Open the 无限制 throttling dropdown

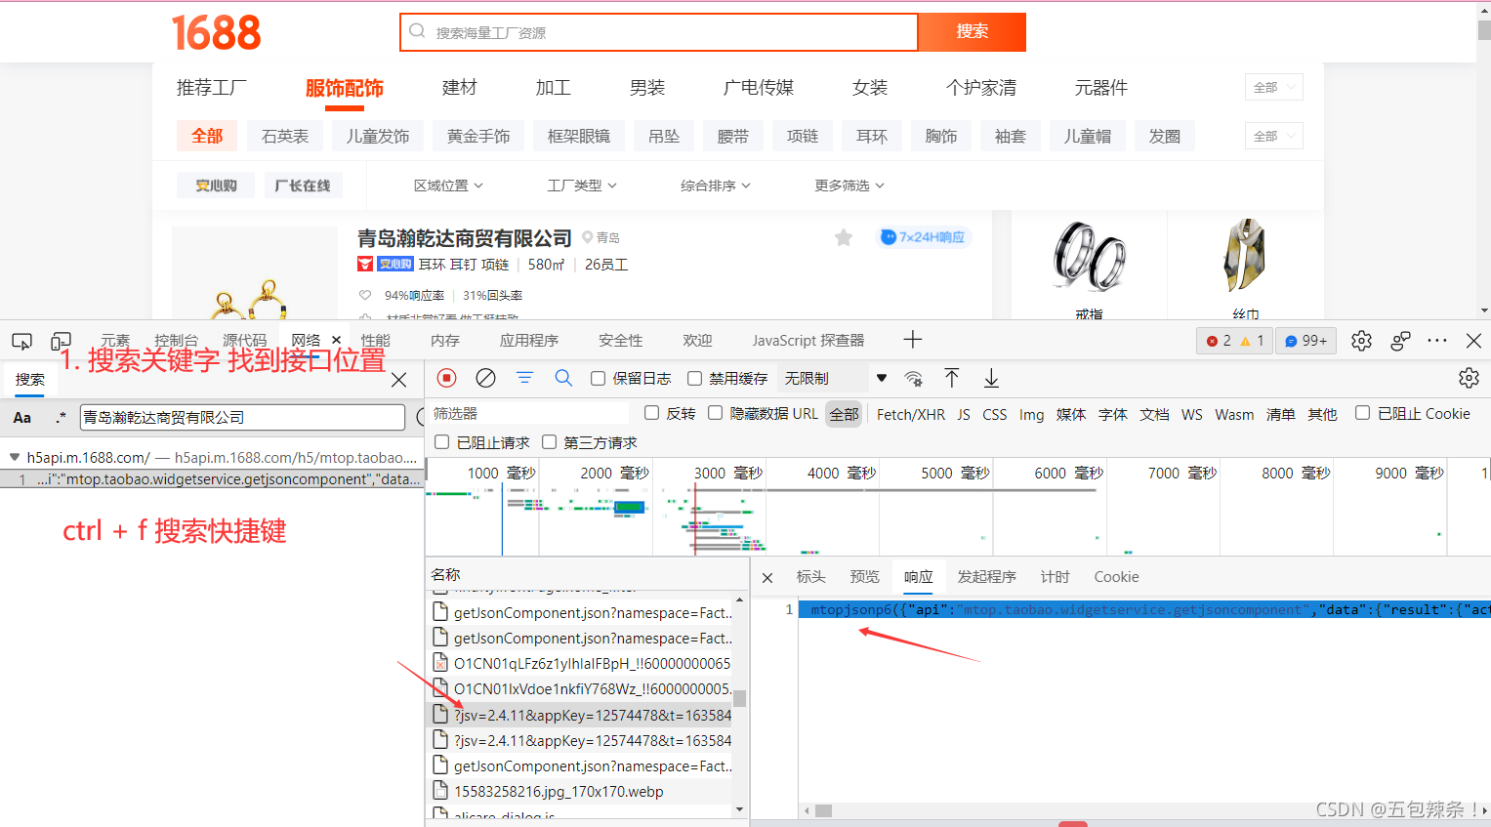pyautogui.click(x=836, y=378)
